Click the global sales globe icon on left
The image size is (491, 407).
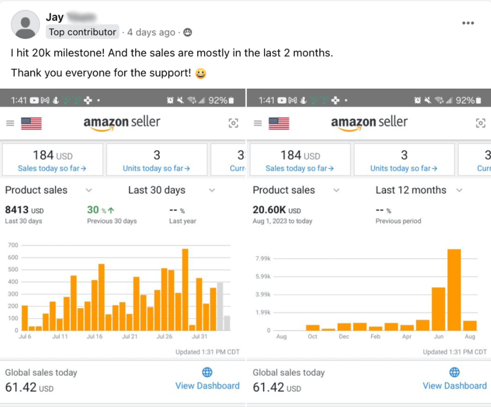[207, 372]
